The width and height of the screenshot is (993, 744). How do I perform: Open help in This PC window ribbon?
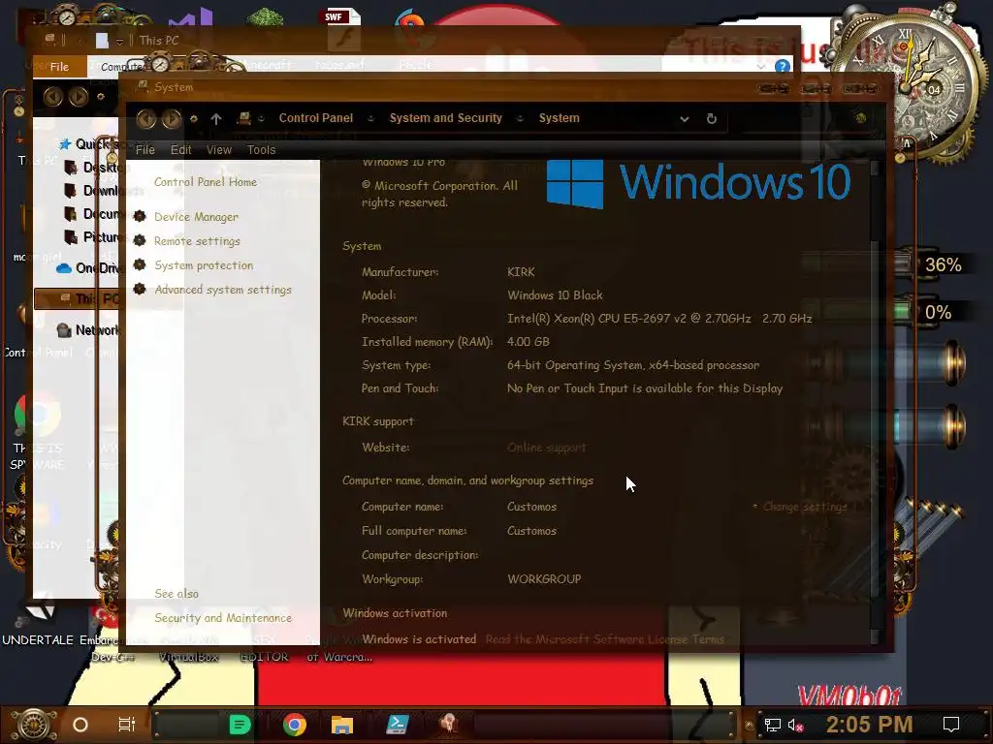(x=783, y=66)
